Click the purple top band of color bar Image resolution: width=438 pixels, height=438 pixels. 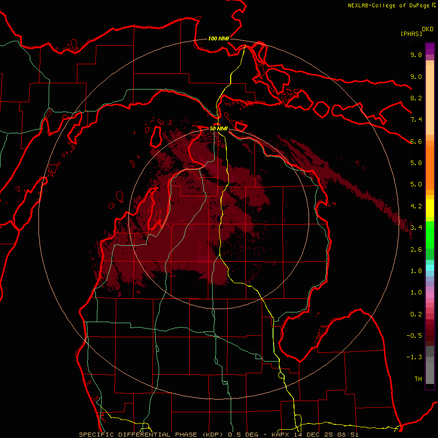430,49
